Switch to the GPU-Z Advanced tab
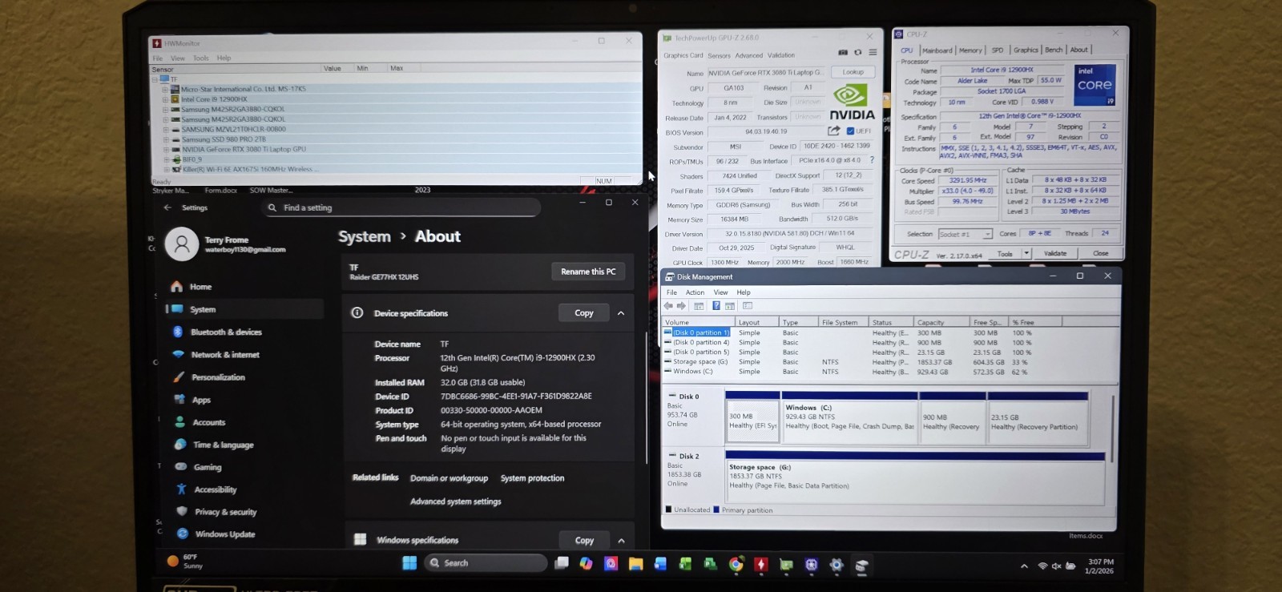Image resolution: width=1282 pixels, height=592 pixels. click(x=749, y=56)
